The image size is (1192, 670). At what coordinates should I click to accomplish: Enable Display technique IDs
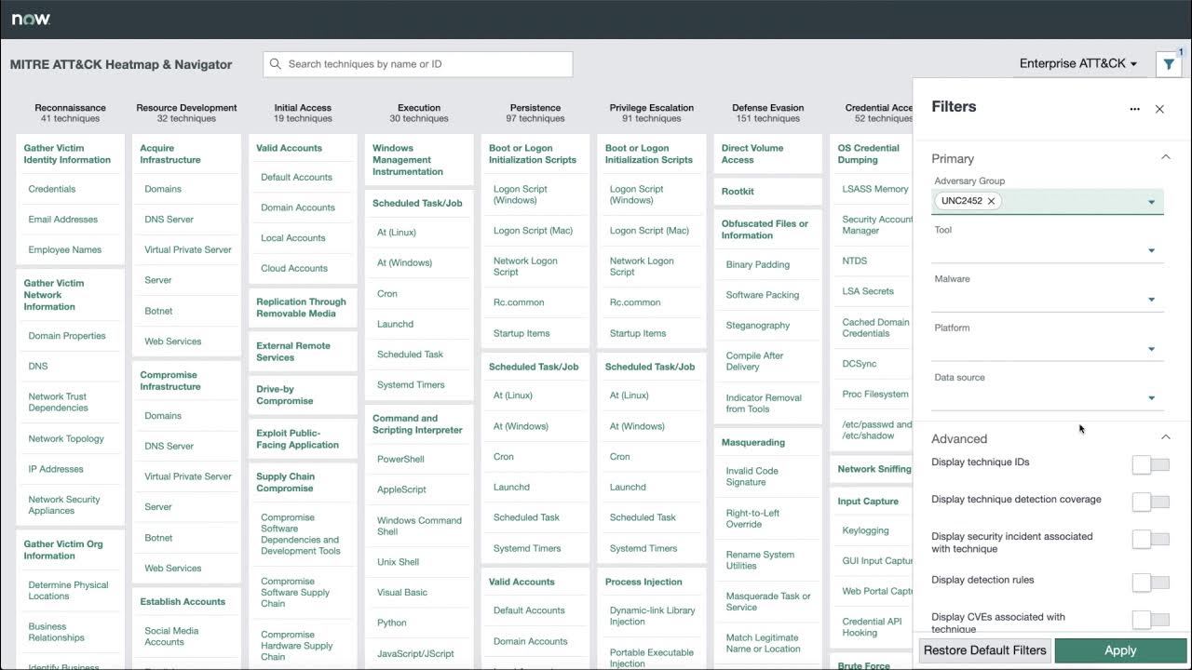point(1151,464)
